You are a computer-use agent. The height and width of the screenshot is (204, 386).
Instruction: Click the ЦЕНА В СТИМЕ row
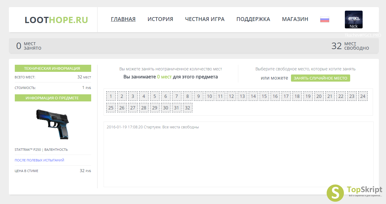pyautogui.click(x=53, y=171)
